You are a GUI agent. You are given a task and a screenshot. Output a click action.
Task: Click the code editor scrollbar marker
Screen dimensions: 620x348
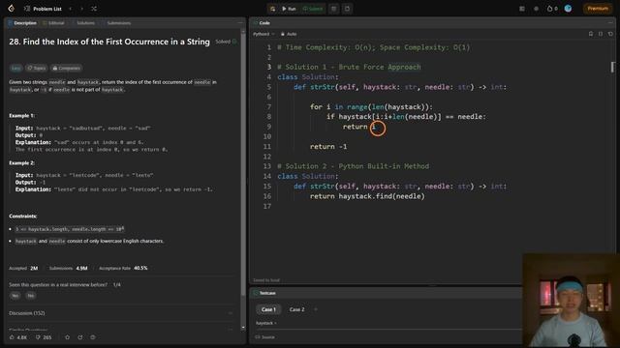tap(612, 67)
